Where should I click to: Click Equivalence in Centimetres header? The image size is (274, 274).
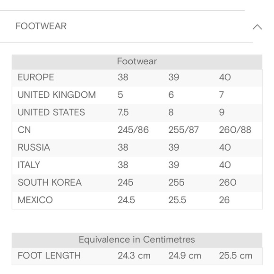(137, 240)
